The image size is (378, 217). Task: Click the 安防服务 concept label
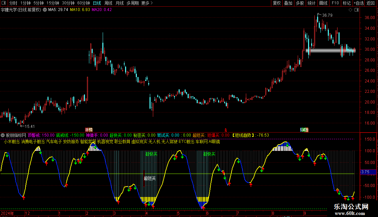(71, 142)
